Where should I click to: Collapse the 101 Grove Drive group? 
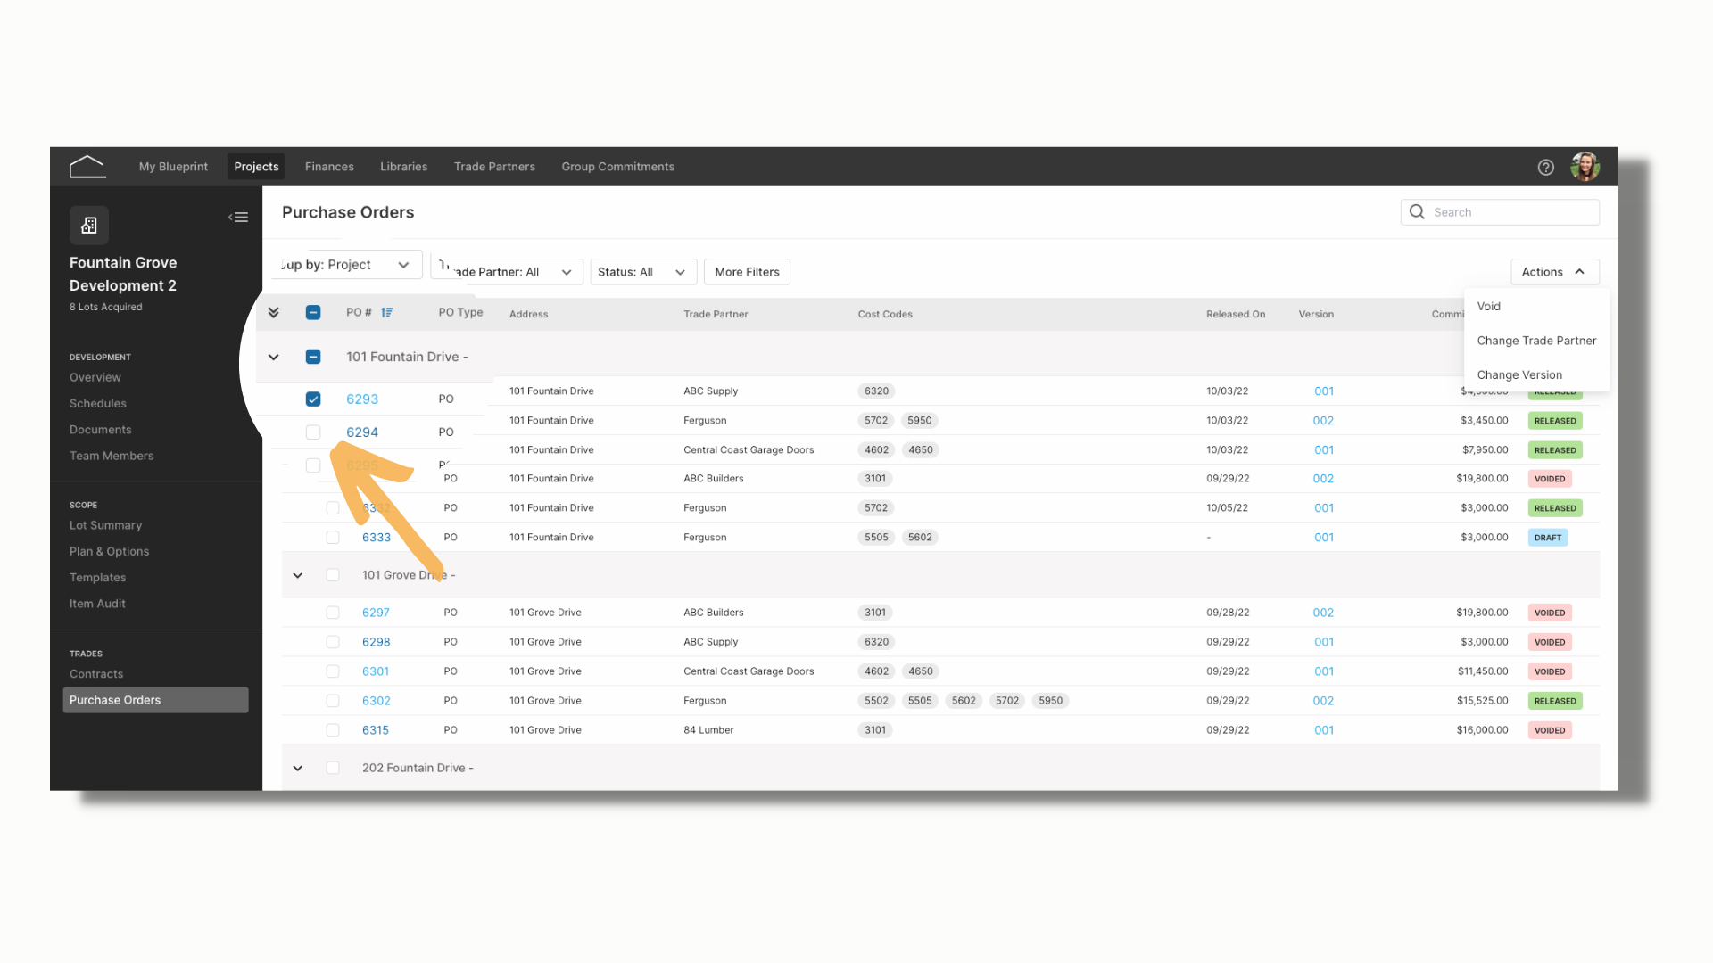click(298, 576)
